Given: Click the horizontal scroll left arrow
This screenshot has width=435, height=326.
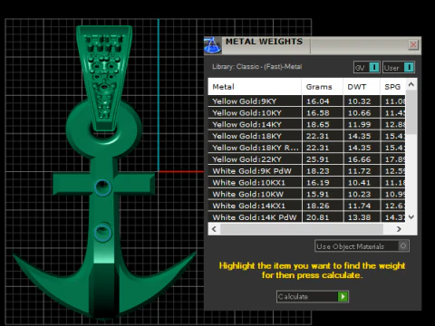Looking at the screenshot, I should click(214, 229).
